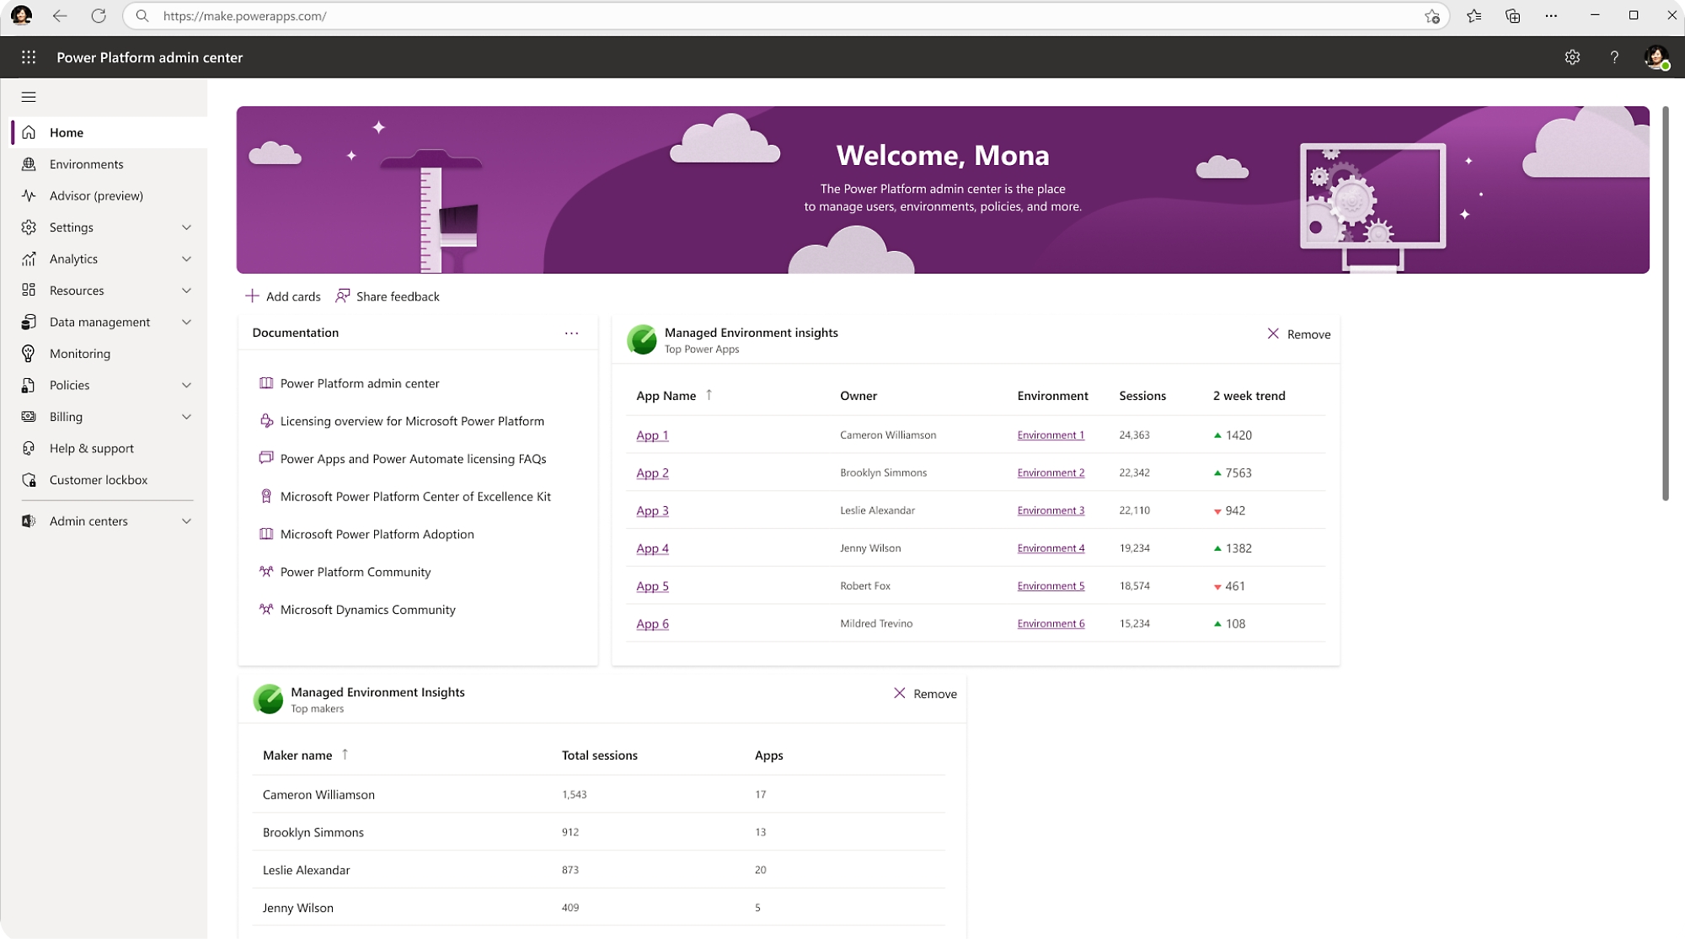Click the Home sidebar icon
Image resolution: width=1685 pixels, height=939 pixels.
point(28,132)
